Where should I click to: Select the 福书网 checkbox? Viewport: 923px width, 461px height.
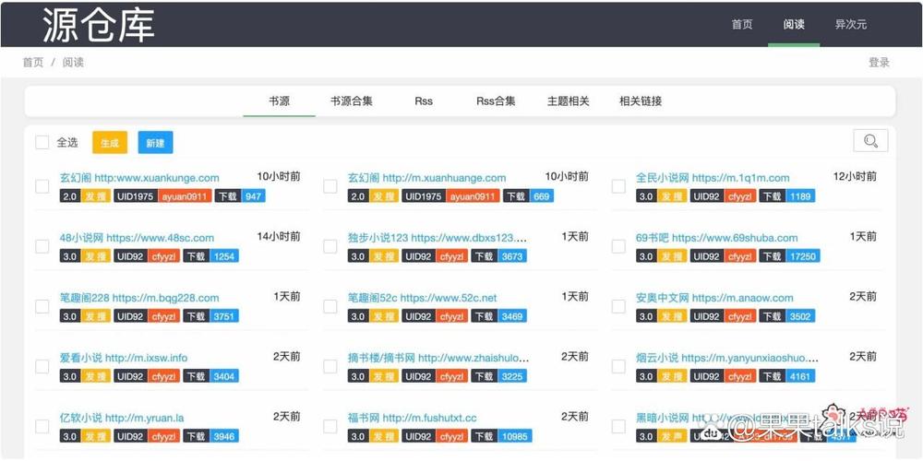[x=330, y=426]
